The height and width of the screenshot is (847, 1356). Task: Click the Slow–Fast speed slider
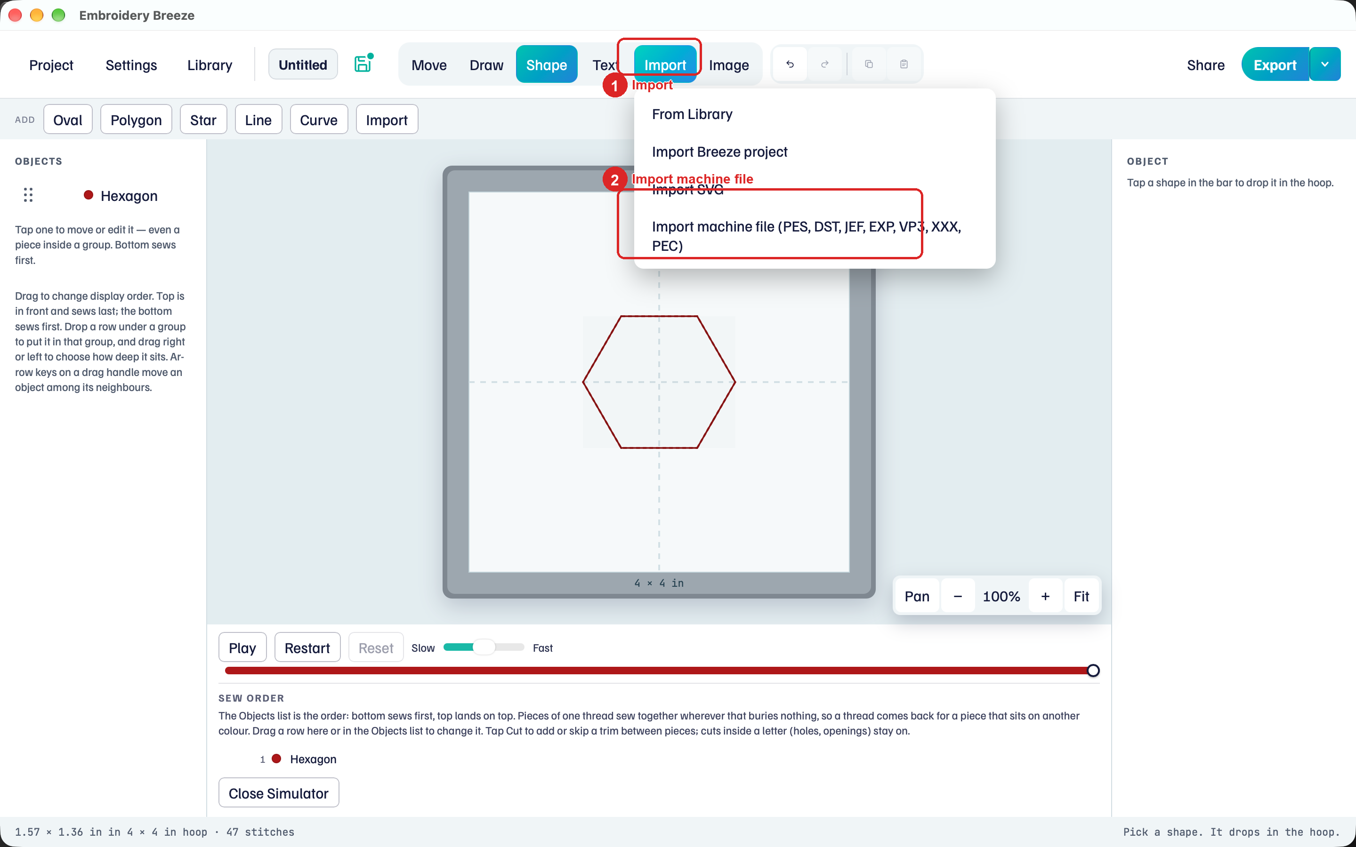[484, 647]
